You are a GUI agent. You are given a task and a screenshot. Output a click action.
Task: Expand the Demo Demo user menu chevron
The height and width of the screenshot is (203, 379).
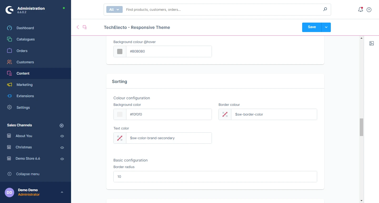62,192
